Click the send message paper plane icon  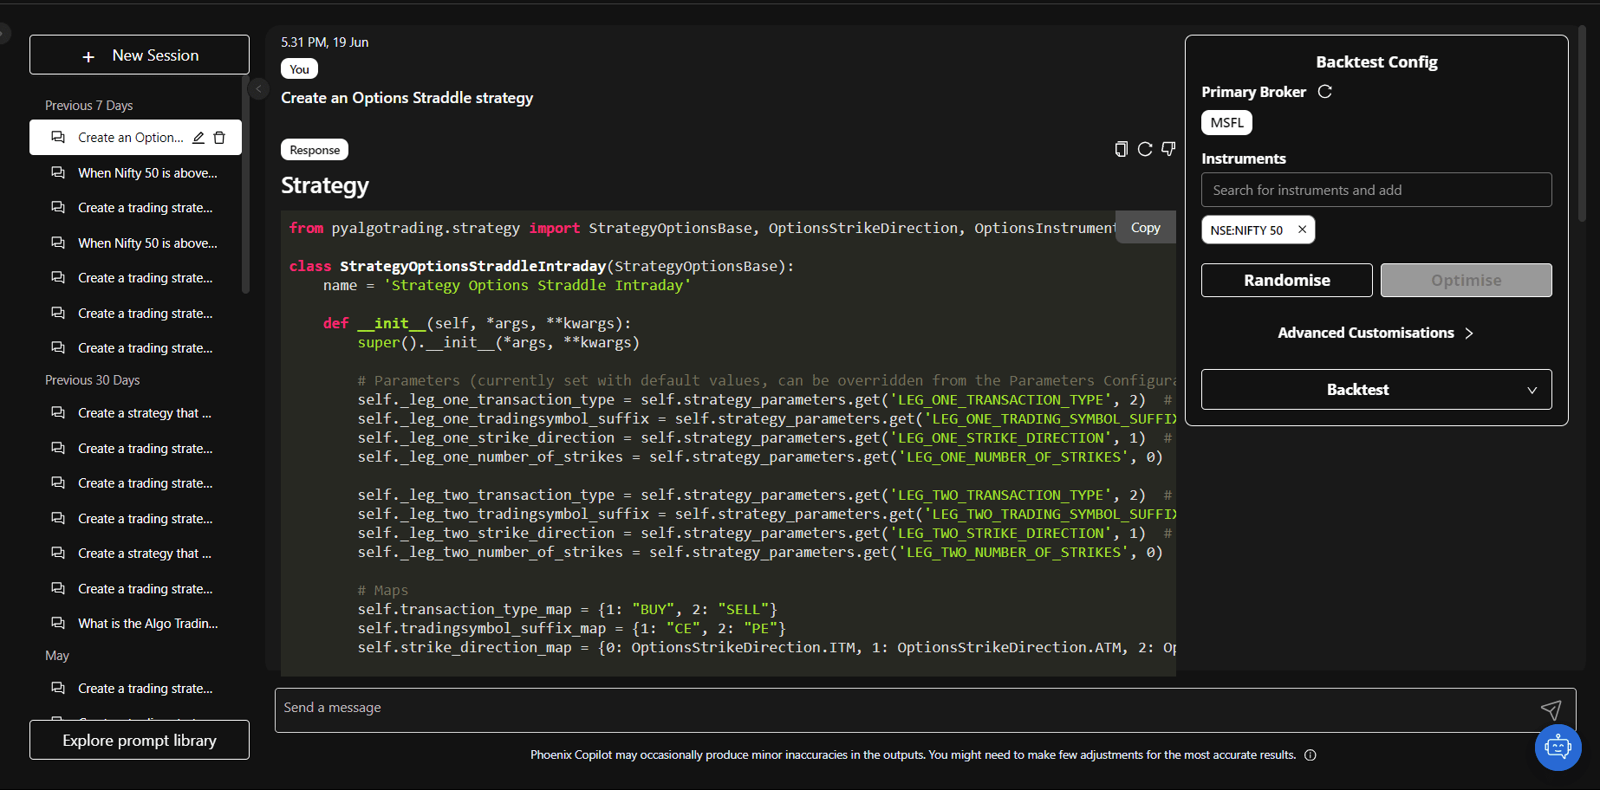1551,709
